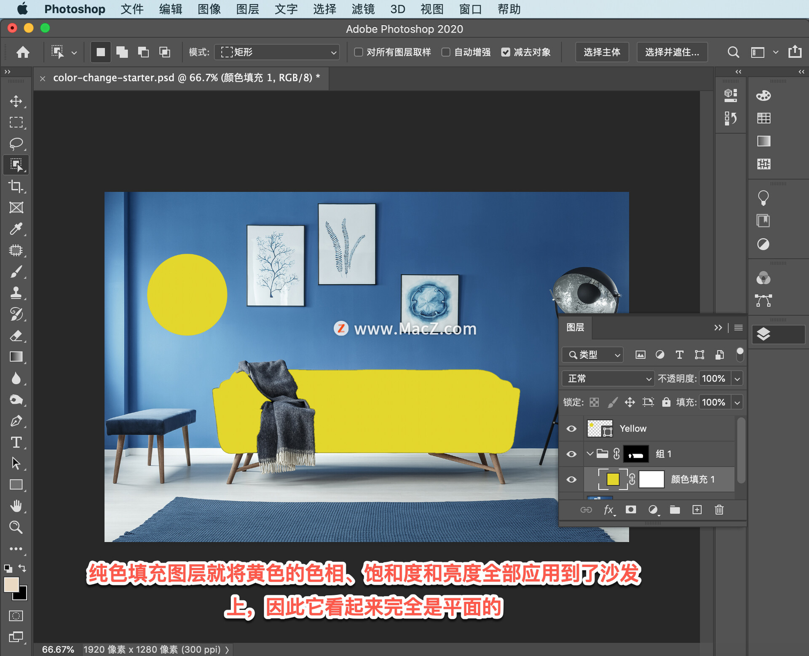This screenshot has width=809, height=656.
Task: Open the Learn panel lightbulb icon
Action: click(763, 198)
